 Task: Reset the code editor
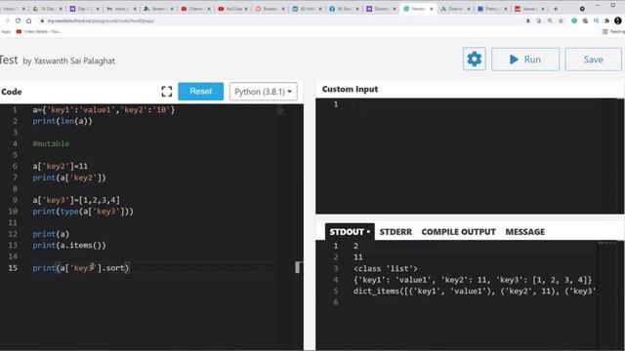coord(200,91)
